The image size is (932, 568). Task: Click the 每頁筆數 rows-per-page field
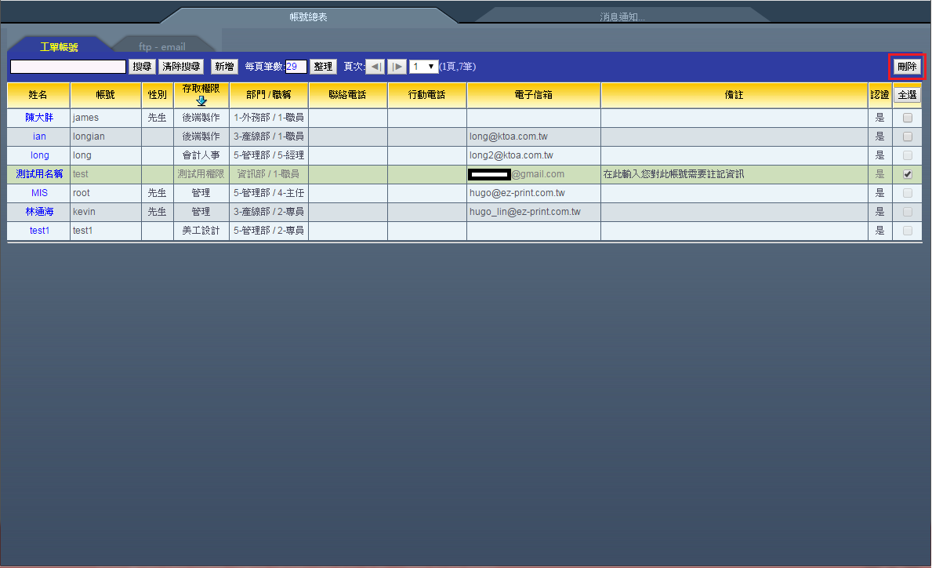point(296,67)
